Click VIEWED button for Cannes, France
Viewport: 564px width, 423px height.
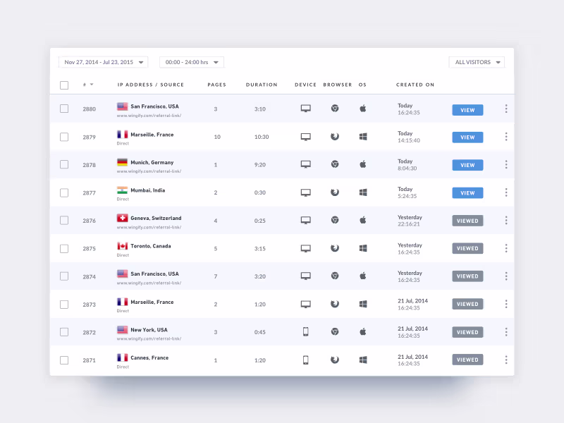[467, 360]
